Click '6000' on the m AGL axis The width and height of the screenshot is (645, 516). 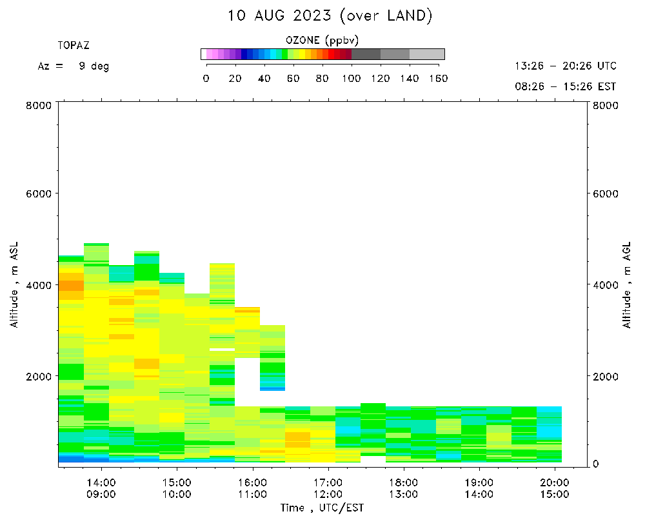click(606, 193)
